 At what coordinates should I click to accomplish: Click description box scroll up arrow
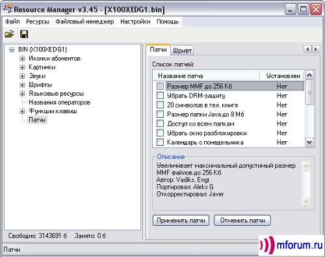[x=306, y=167]
